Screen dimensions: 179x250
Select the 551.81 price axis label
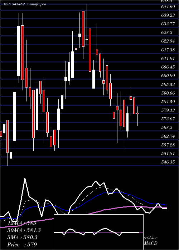pos(168,153)
